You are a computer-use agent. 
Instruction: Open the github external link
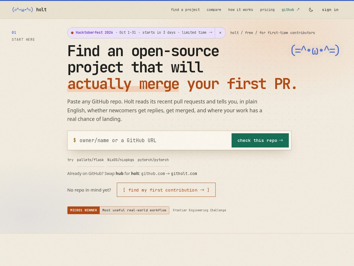tap(291, 10)
